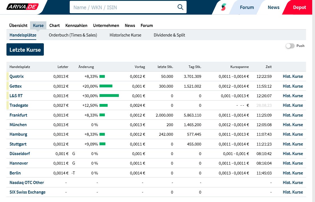This screenshot has height=202, width=315.
Task: Toggle the Push switch on
Action: [290, 46]
